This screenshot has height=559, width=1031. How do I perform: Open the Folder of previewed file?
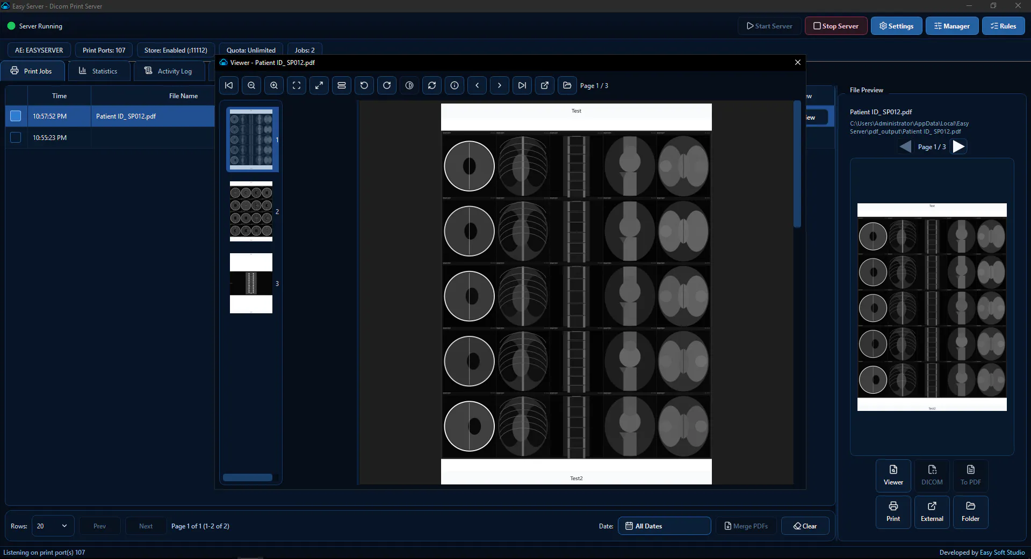[x=970, y=512]
